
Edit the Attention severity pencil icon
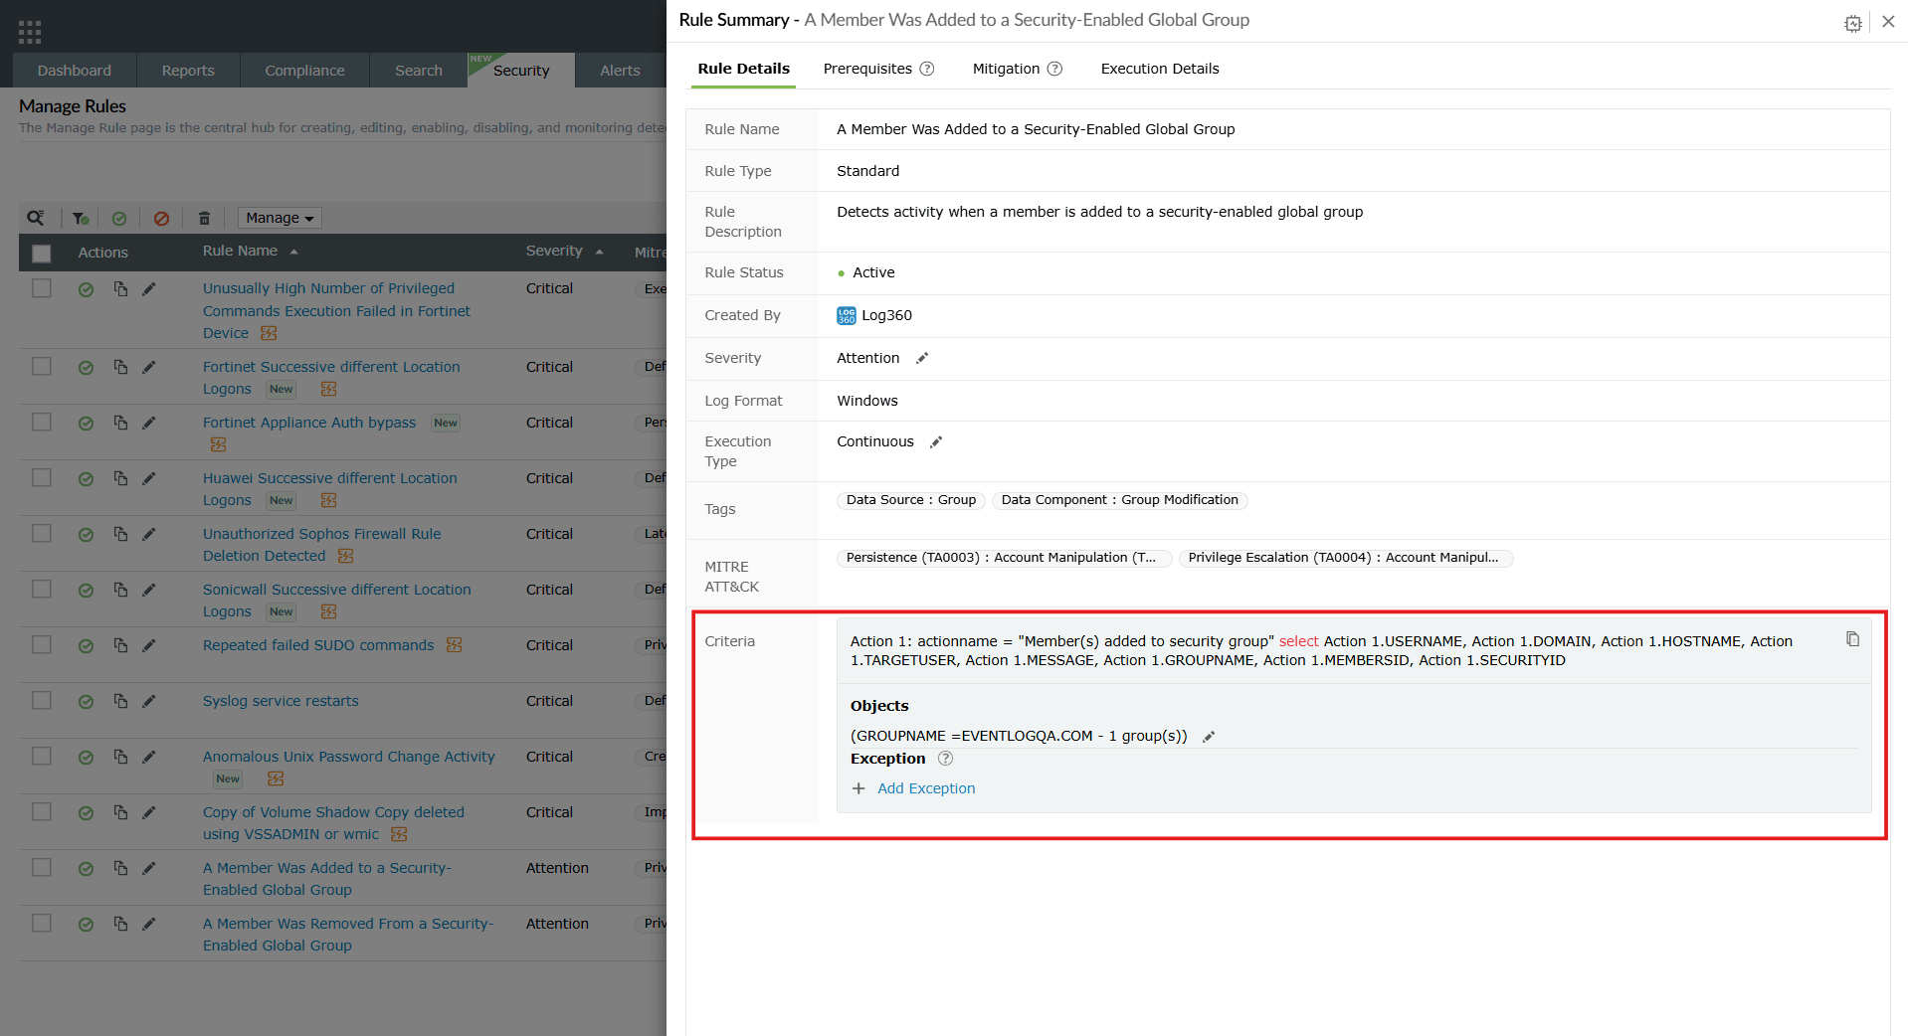tap(922, 358)
